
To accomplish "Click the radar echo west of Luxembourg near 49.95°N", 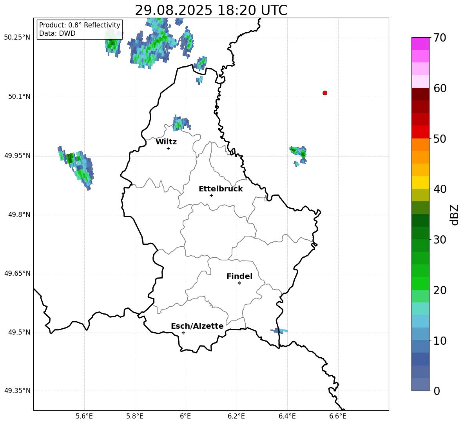I will click(76, 167).
